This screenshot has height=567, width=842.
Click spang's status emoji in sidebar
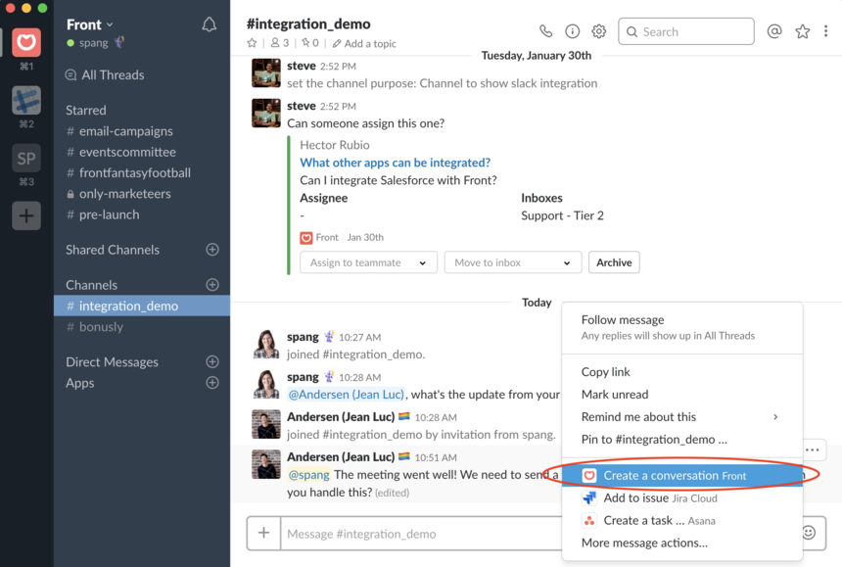(x=119, y=42)
